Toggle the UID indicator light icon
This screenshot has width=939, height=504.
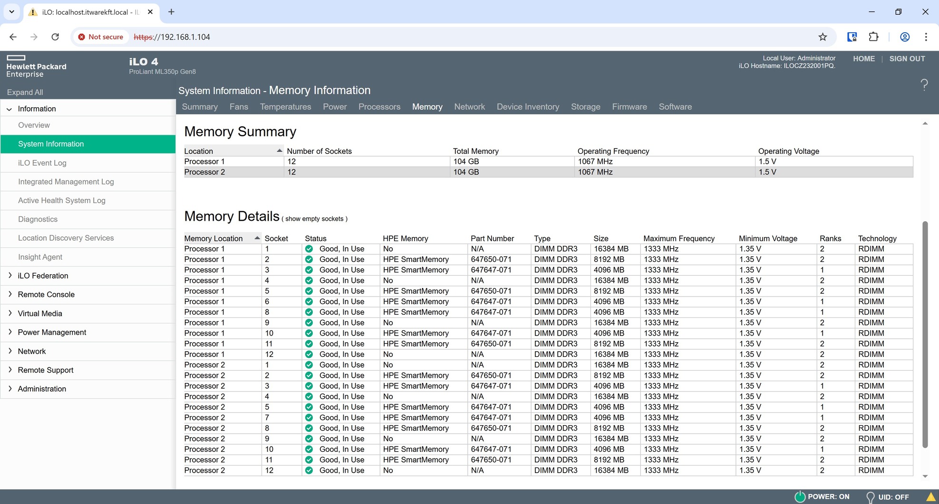point(870,497)
